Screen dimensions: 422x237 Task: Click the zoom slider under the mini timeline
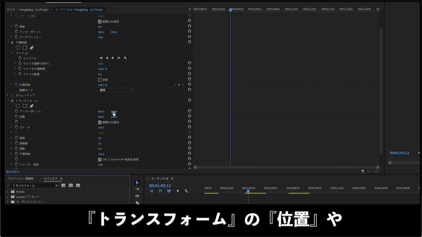click(x=389, y=163)
